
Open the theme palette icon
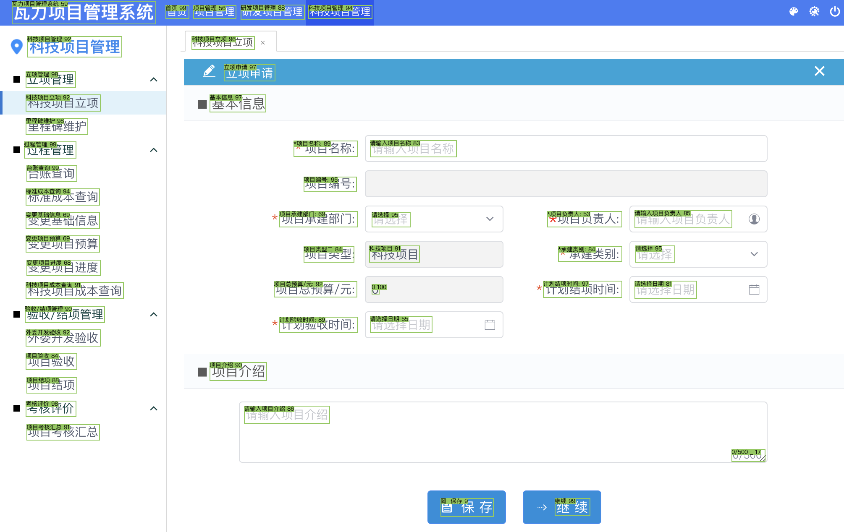click(x=793, y=12)
